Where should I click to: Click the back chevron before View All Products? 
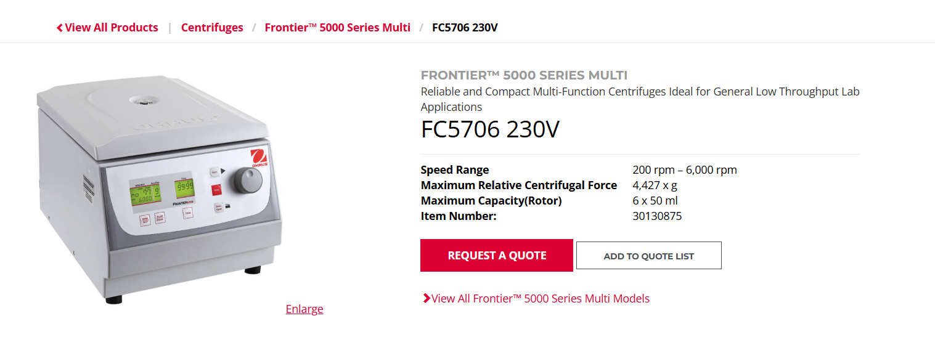coord(60,28)
